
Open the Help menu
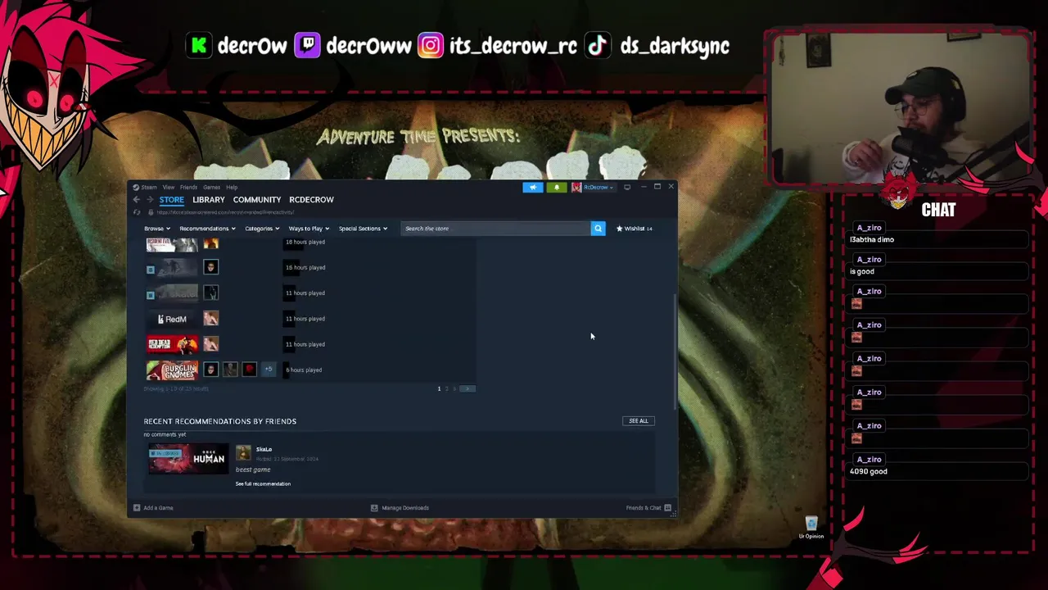pos(232,187)
